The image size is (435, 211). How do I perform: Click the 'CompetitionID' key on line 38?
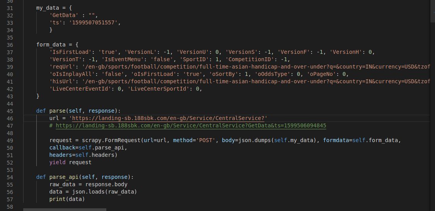coord(252,59)
